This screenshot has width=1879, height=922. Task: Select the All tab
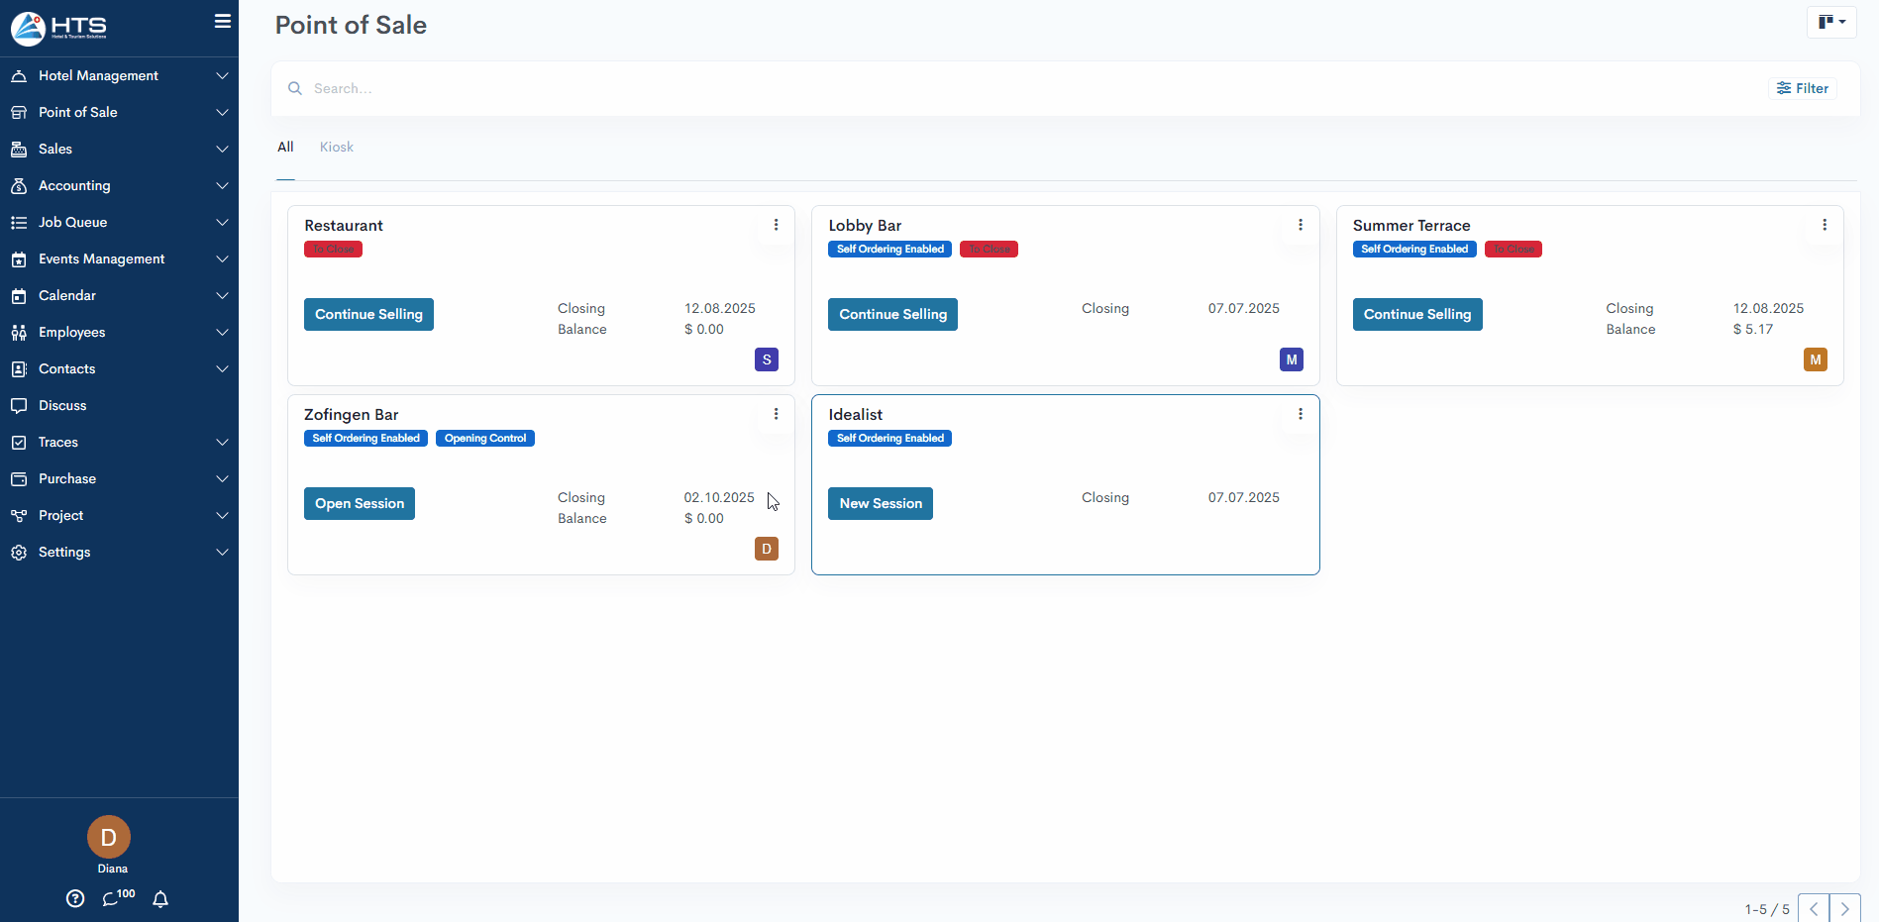coord(285,147)
